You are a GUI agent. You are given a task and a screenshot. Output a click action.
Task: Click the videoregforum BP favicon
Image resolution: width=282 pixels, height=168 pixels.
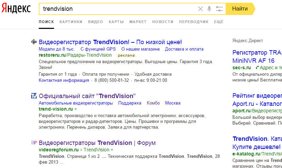(x=34, y=143)
